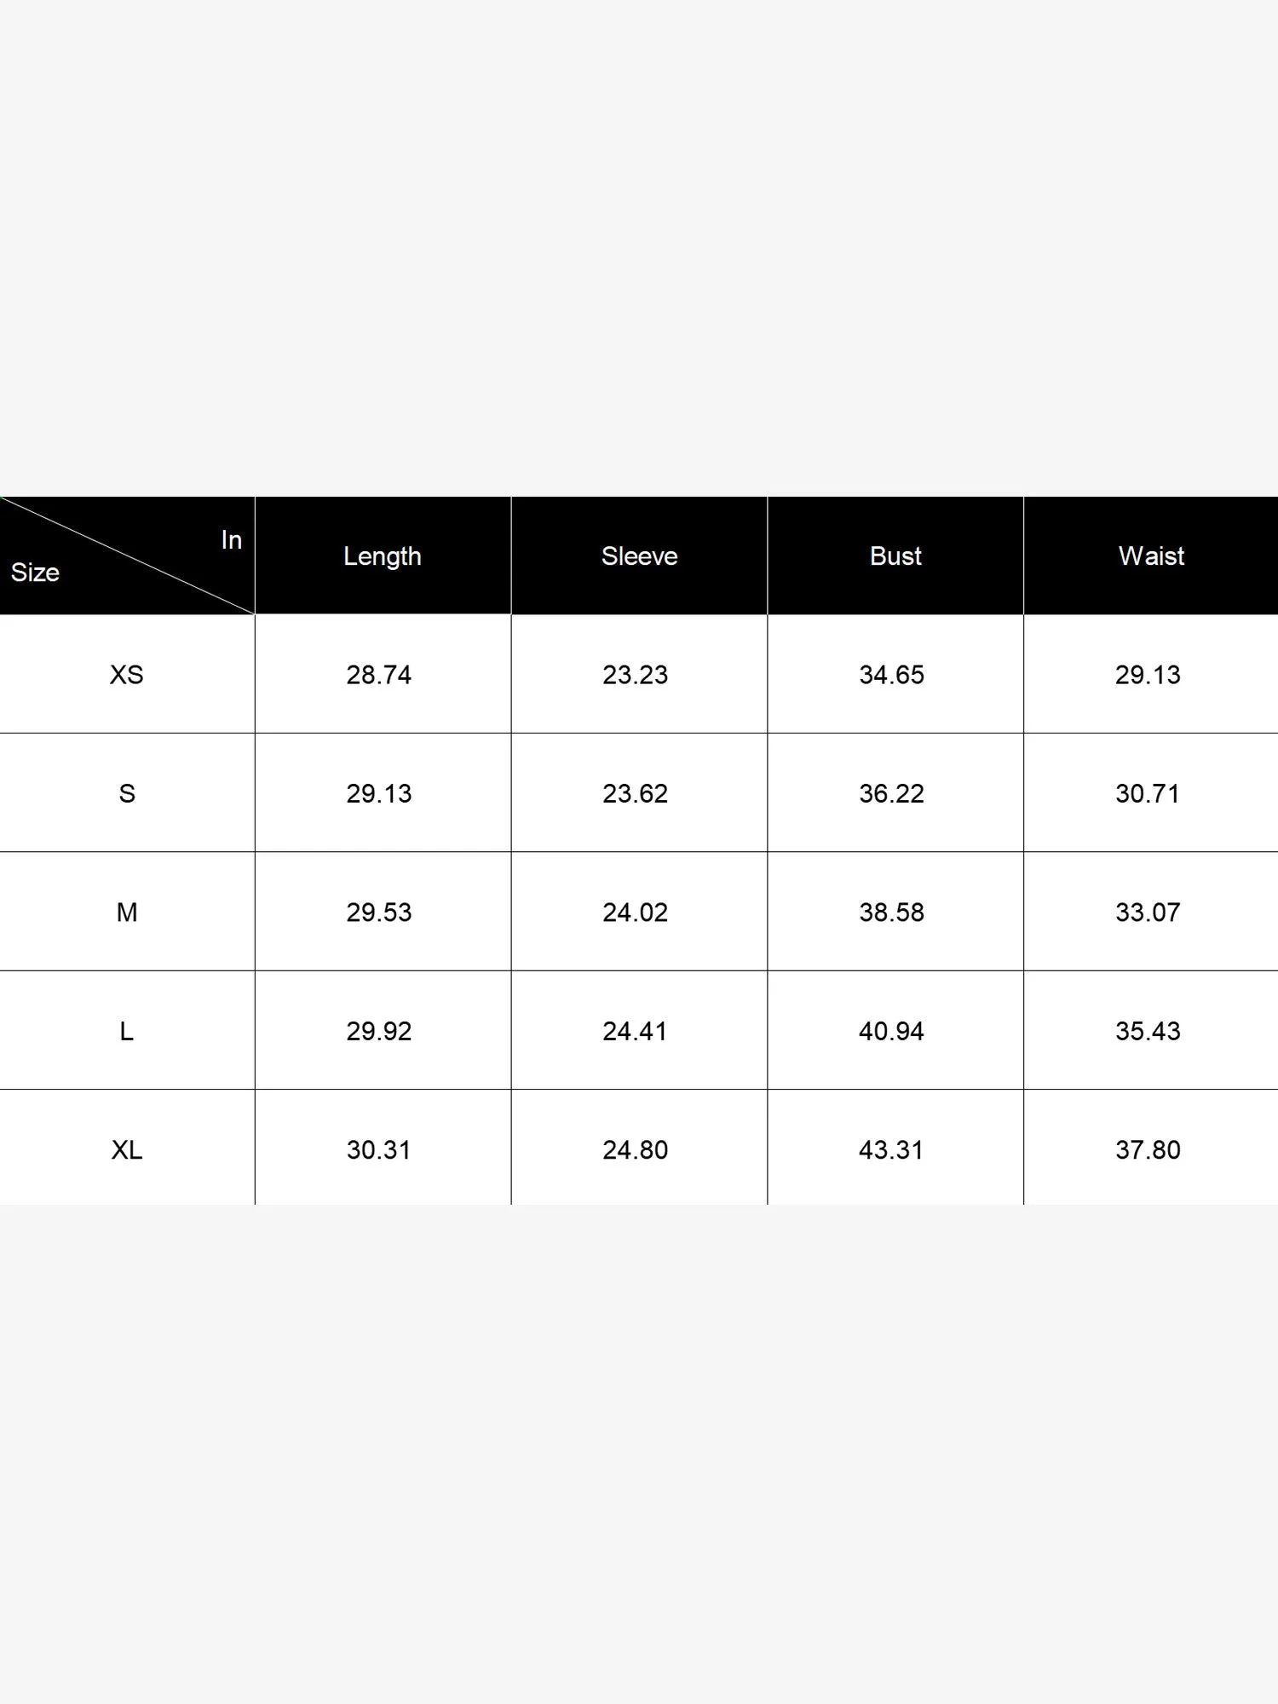Screen dimensions: 1278x1704
Task: Click the Size/In corner header cell
Action: (126, 556)
